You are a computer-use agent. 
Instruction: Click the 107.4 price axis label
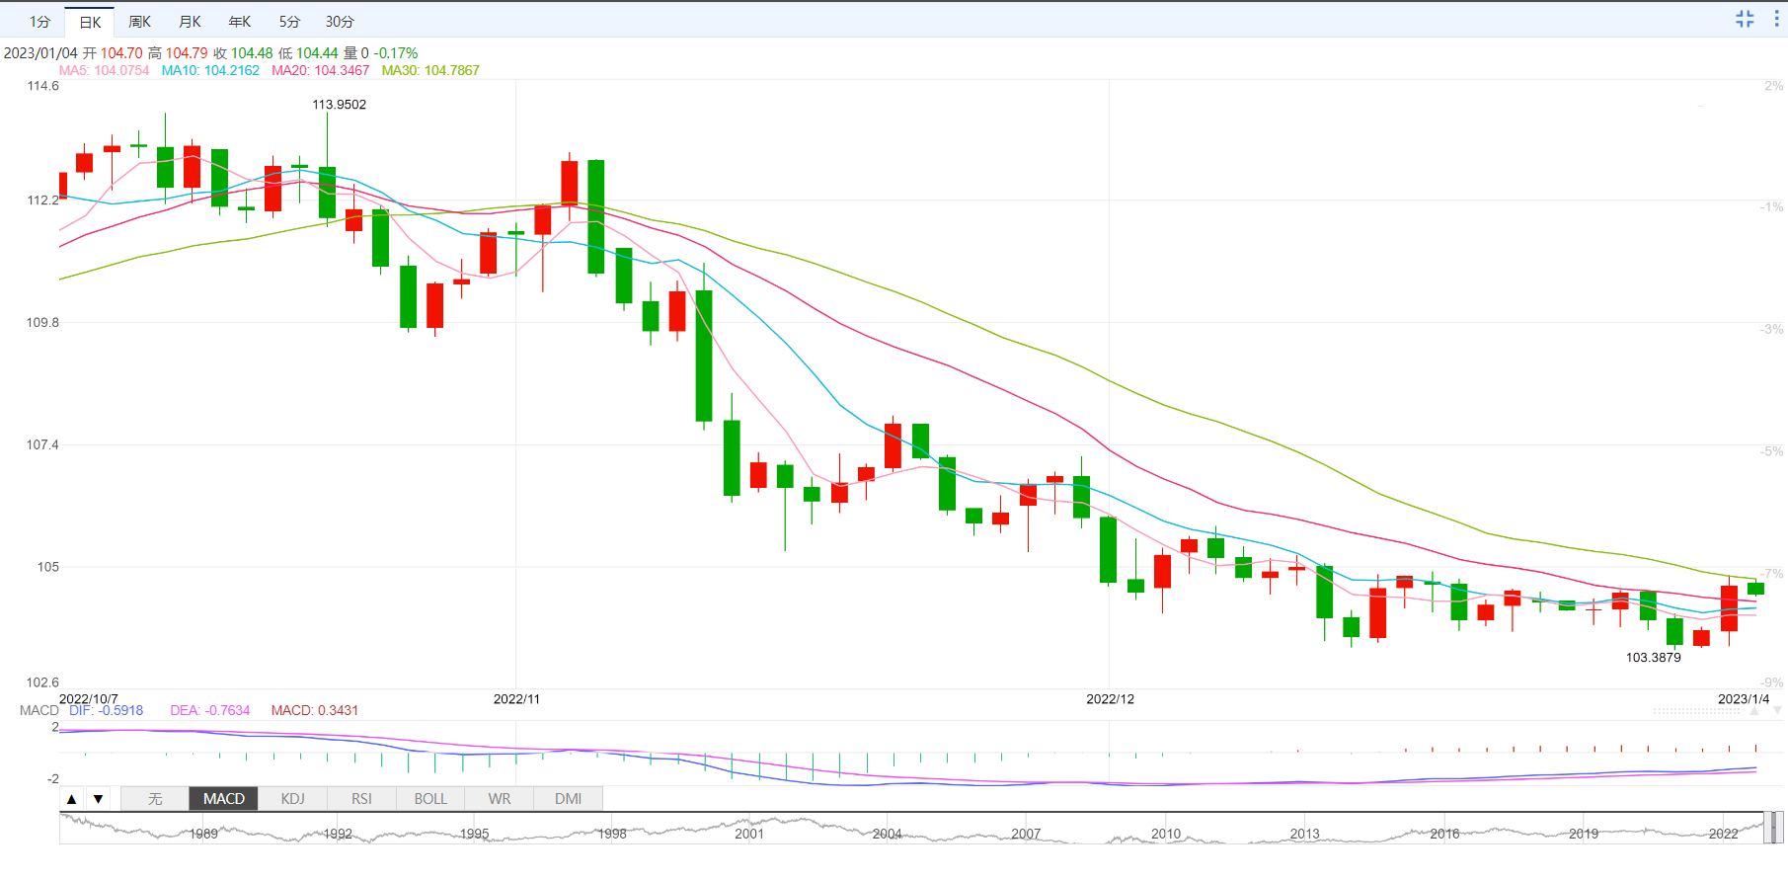[42, 445]
